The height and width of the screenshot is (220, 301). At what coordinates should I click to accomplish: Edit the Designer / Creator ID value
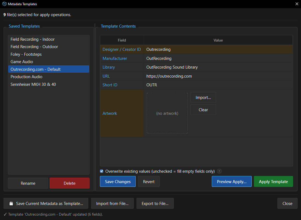218,49
